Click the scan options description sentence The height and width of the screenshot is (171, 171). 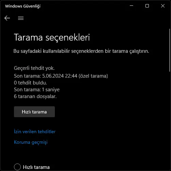pos(81,51)
